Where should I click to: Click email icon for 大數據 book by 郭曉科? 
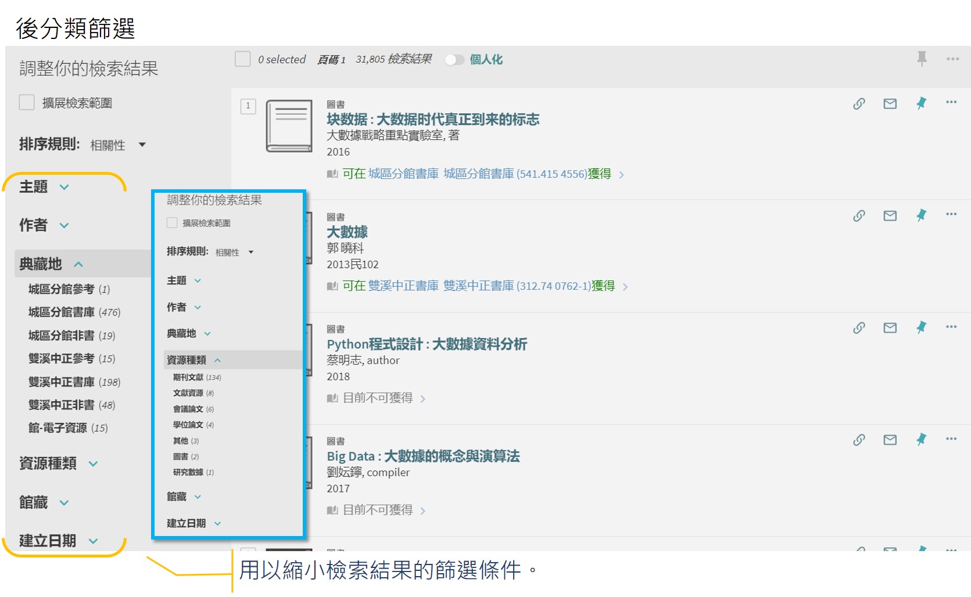tap(890, 216)
